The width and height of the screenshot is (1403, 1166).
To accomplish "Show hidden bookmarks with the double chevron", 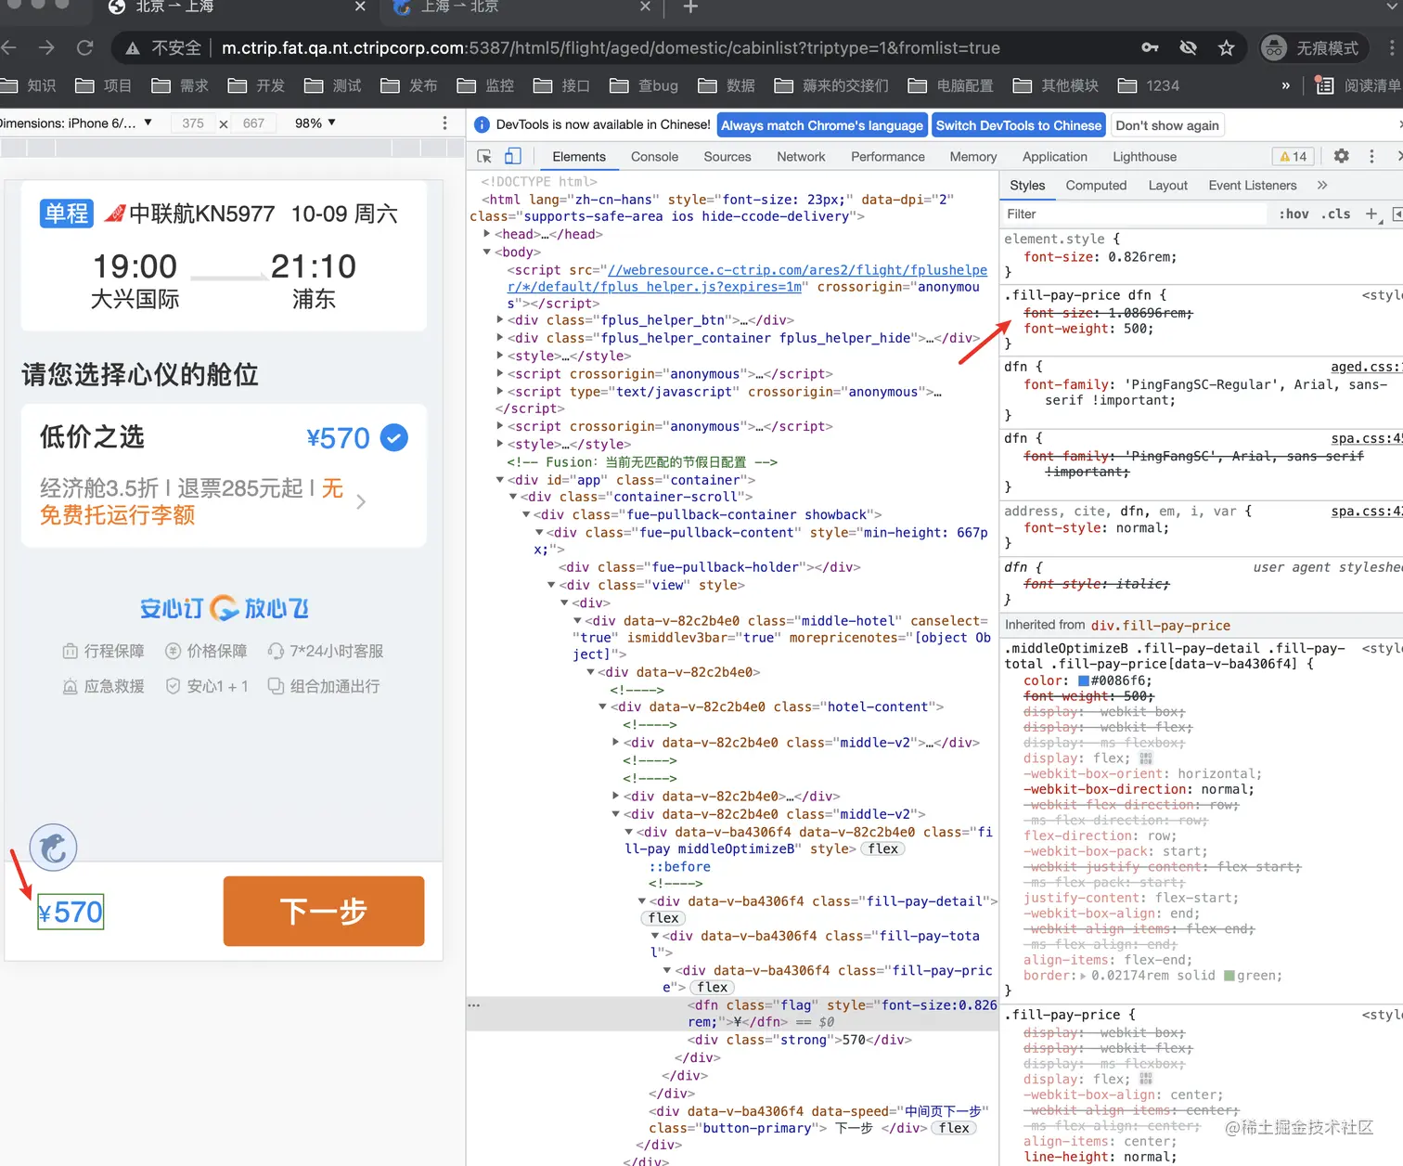I will pos(1285,85).
